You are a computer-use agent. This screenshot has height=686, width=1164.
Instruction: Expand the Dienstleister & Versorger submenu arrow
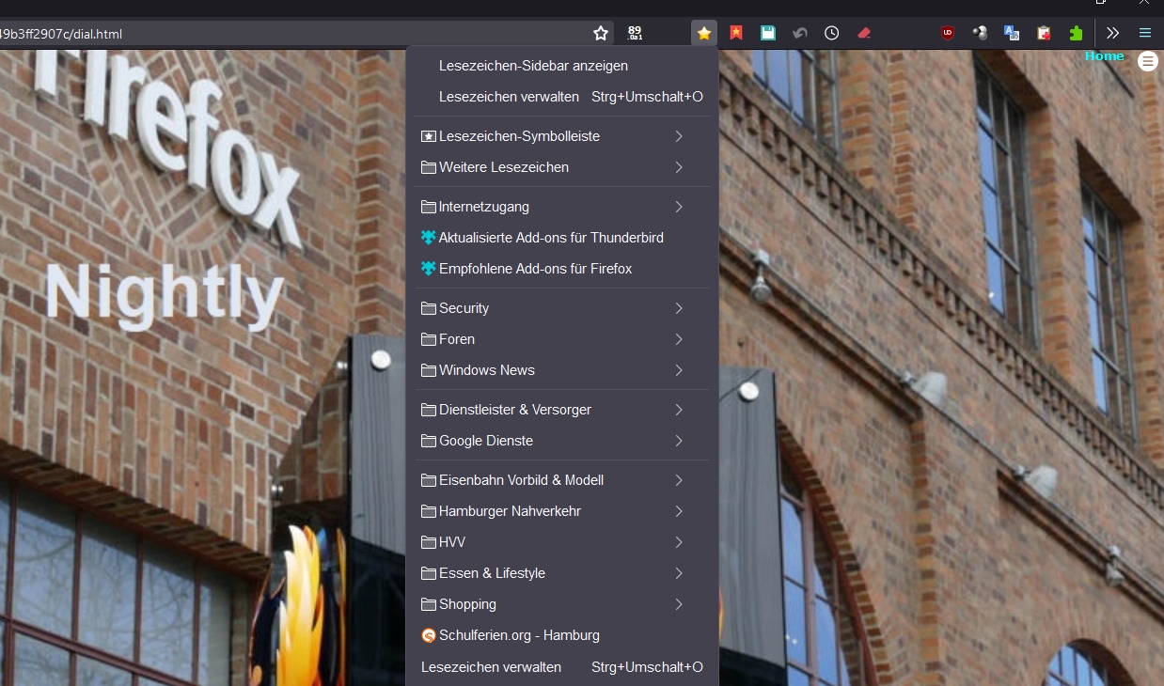tap(679, 410)
